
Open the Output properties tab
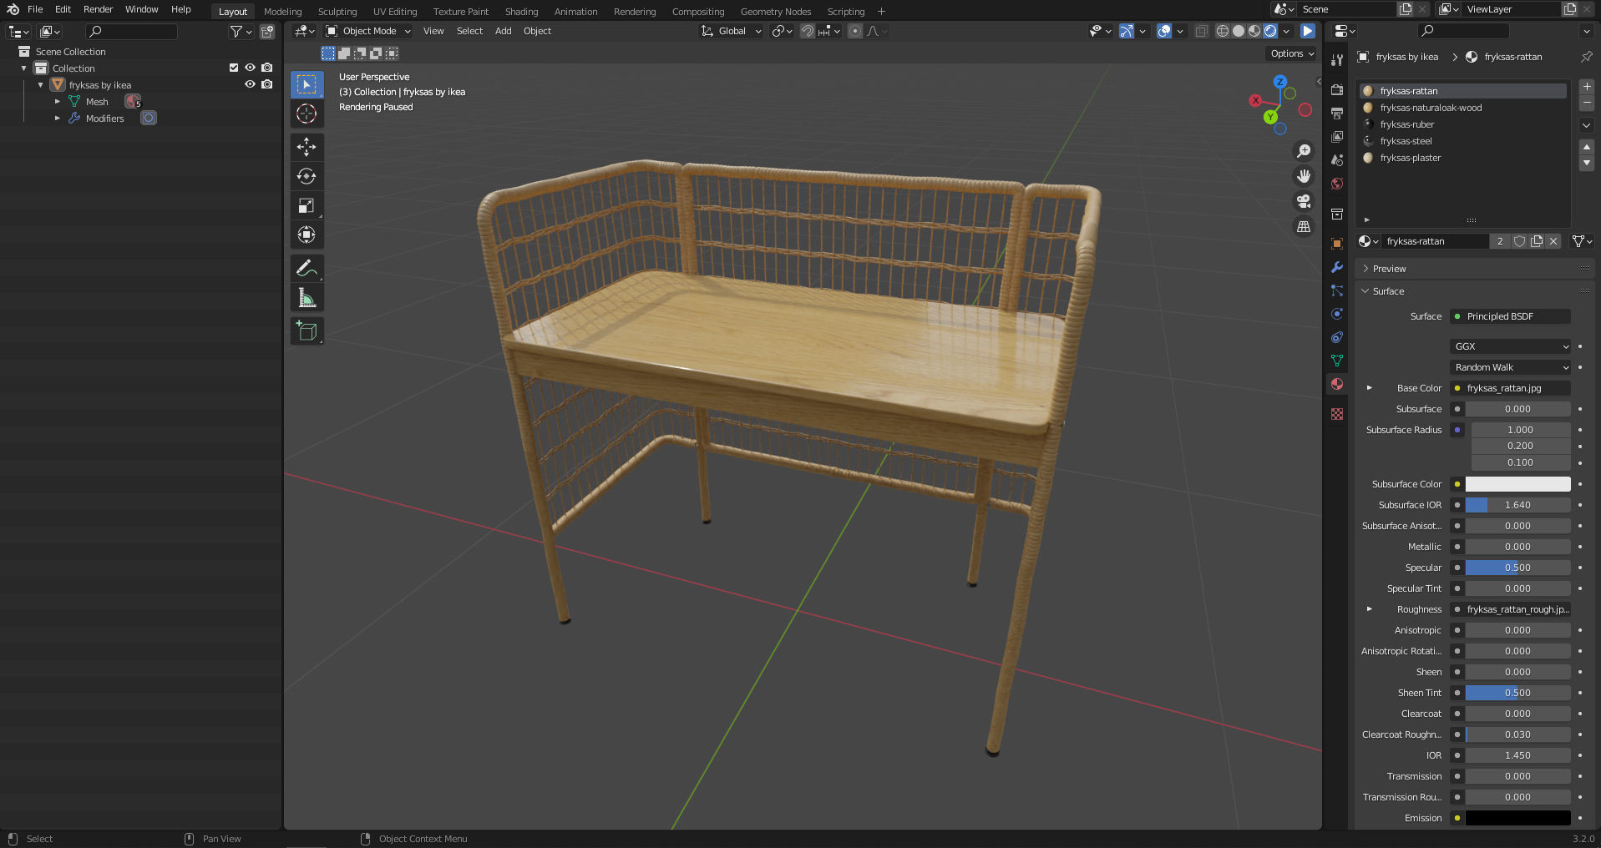[x=1337, y=113]
